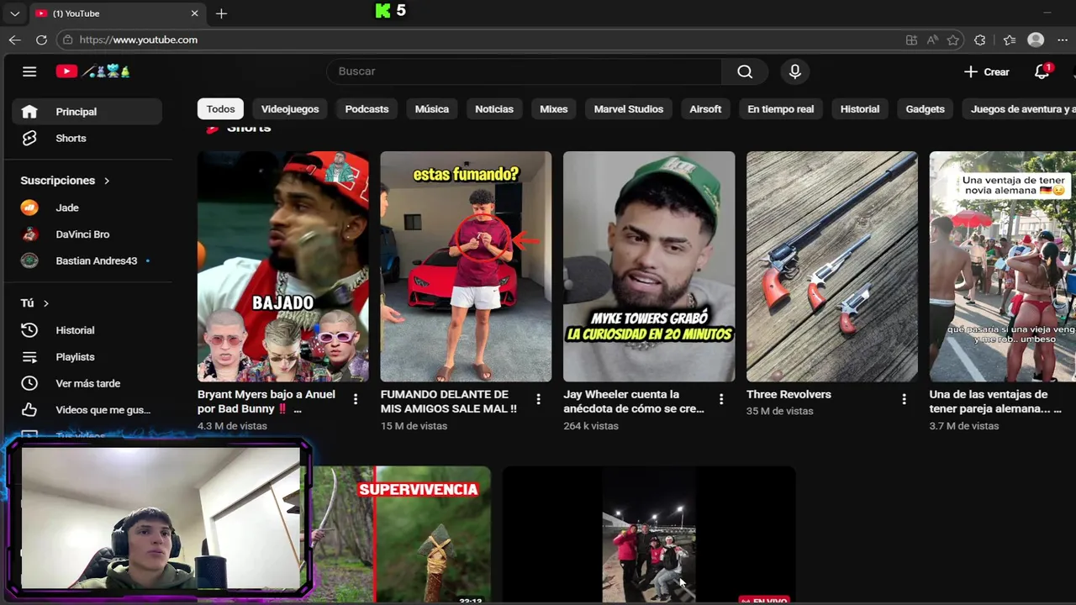The width and height of the screenshot is (1076, 605).
Task: Expand the Suscripciones section
Action: pyautogui.click(x=65, y=181)
